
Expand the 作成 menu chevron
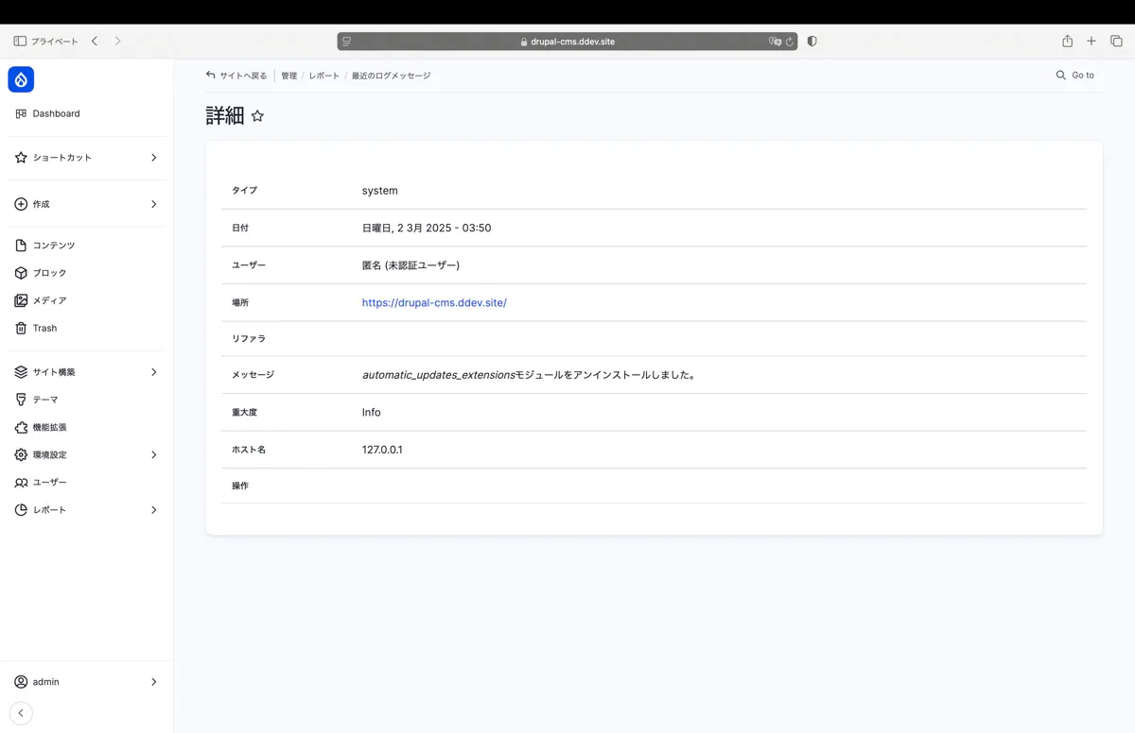coord(154,204)
